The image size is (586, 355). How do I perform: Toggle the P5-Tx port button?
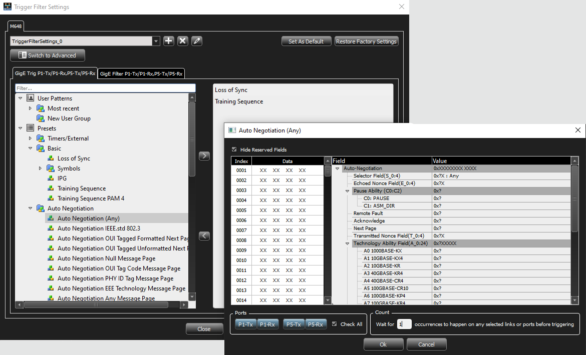pos(294,324)
